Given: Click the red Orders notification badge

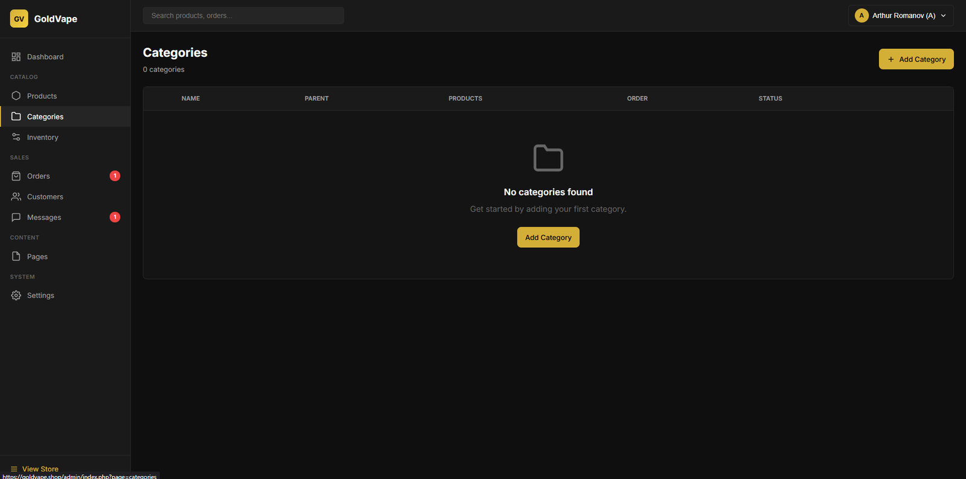Looking at the screenshot, I should (x=115, y=176).
